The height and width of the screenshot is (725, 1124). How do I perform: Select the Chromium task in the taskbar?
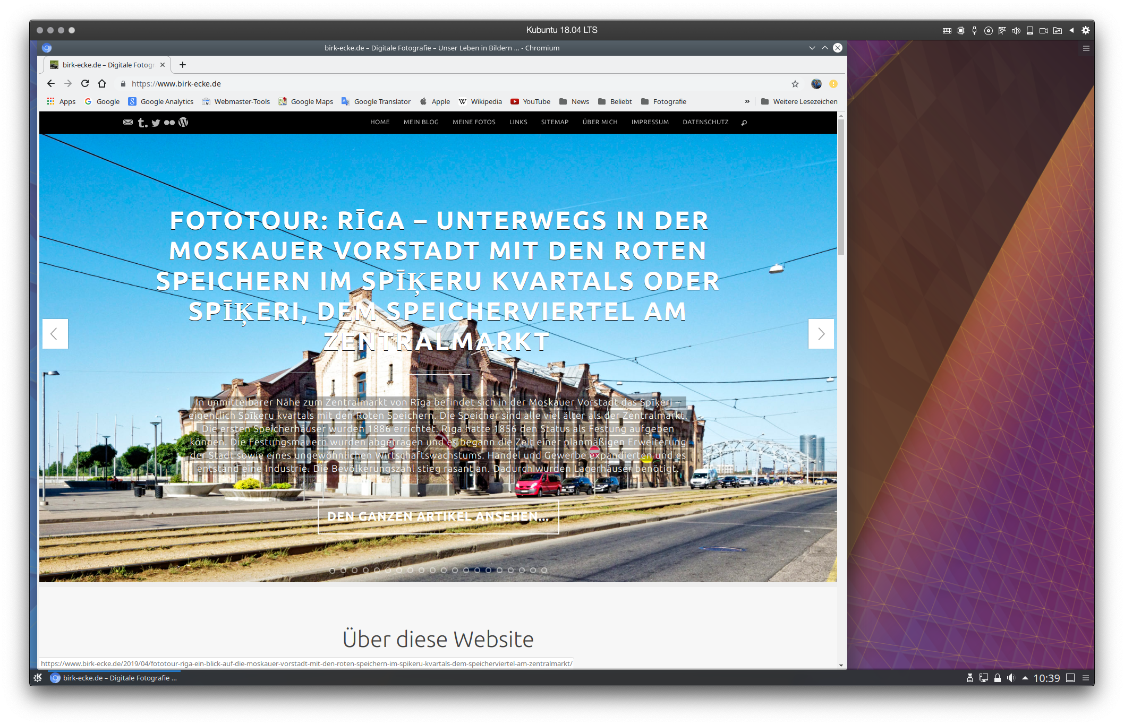click(x=114, y=678)
